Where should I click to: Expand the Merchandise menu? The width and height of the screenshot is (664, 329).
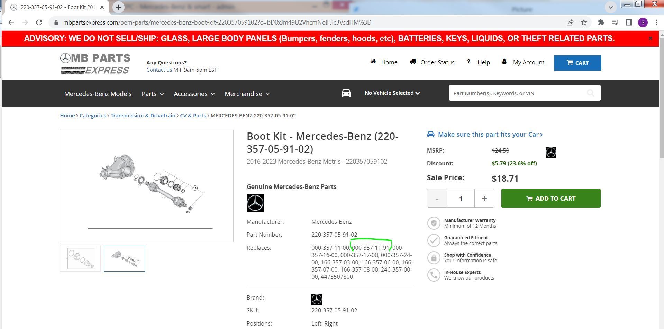247,94
